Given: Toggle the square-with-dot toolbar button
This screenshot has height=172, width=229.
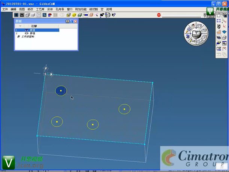Looking at the screenshot, I should (39, 15).
